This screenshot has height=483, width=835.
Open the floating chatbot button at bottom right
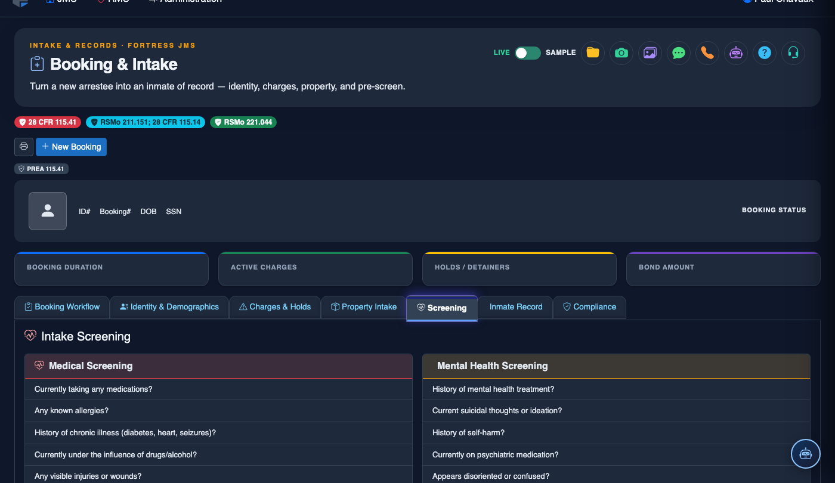tap(806, 454)
